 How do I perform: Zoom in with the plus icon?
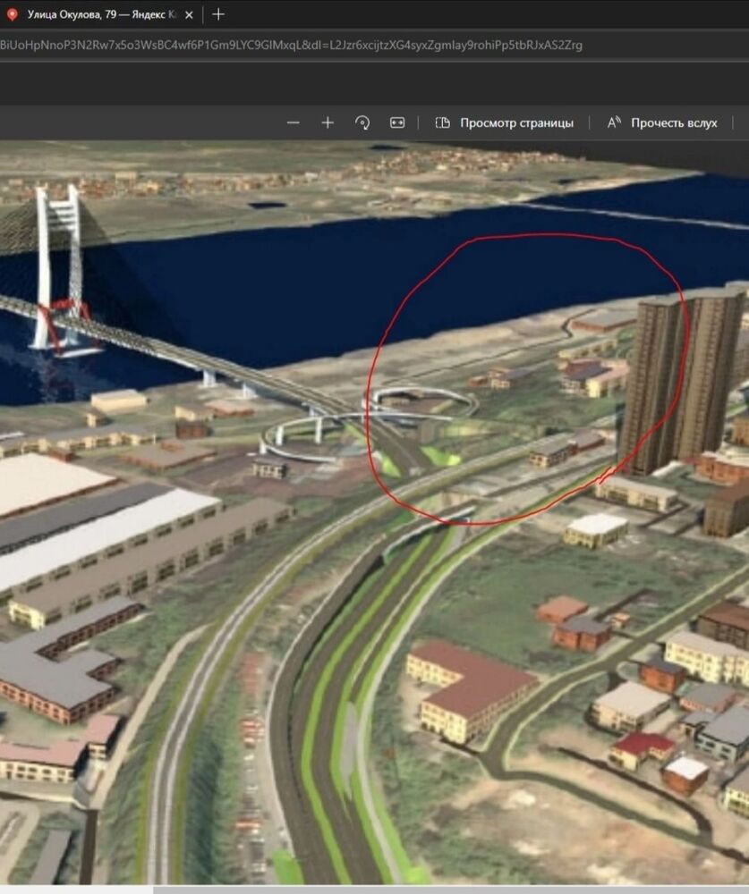tap(328, 123)
